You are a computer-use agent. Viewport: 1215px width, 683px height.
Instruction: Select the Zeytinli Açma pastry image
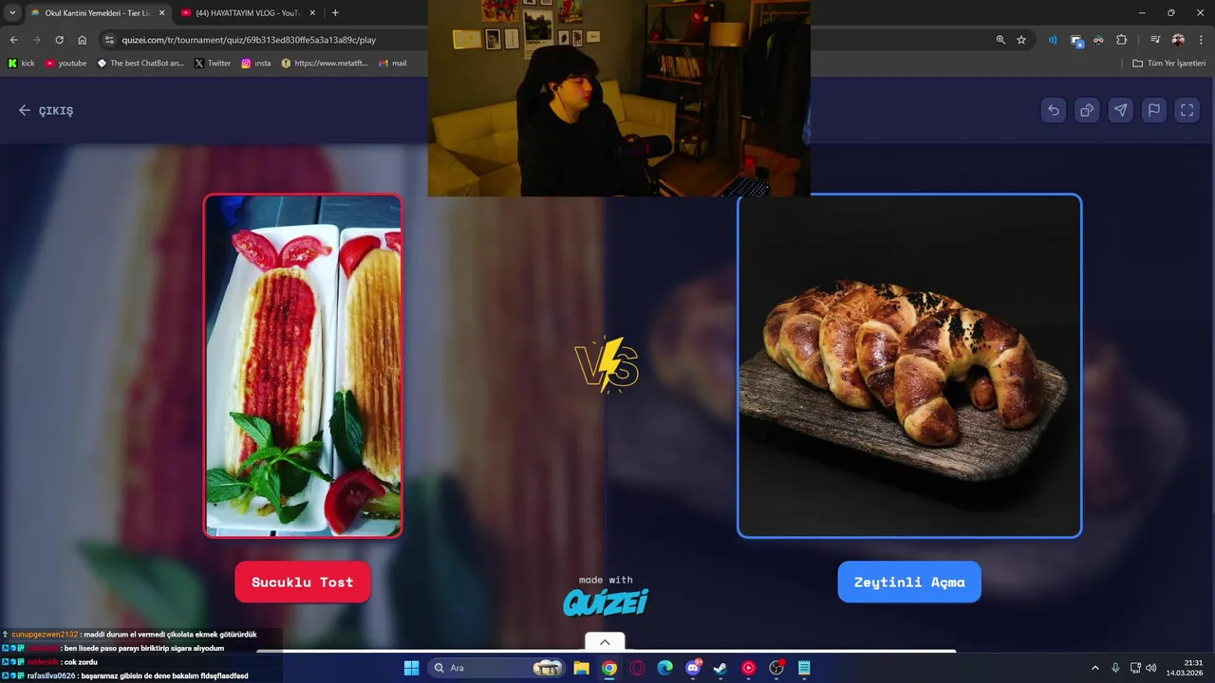tap(909, 366)
